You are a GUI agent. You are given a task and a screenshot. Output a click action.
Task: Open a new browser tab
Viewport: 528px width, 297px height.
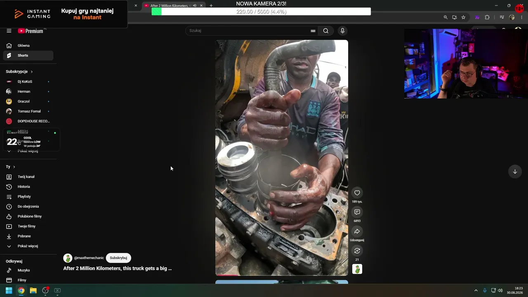point(211,6)
